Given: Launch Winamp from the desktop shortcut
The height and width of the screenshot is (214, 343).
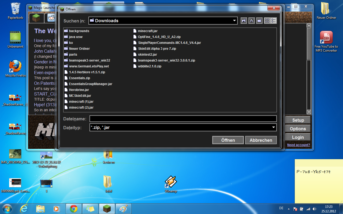Looking at the screenshot, I should click(x=171, y=183).
